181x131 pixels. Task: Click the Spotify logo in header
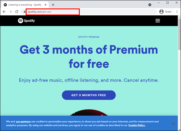27,21
